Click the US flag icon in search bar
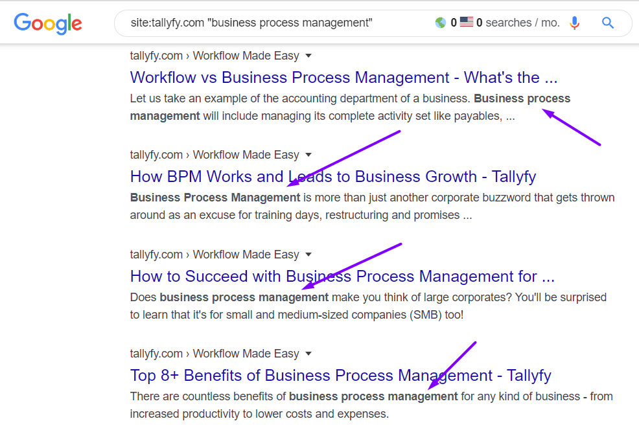 (467, 22)
